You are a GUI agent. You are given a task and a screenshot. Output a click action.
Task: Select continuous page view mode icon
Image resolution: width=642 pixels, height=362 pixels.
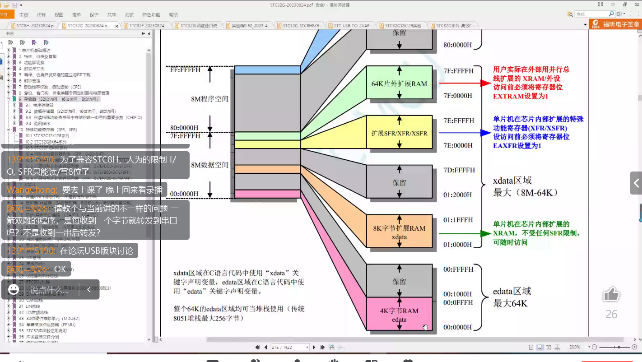pyautogui.click(x=540, y=347)
